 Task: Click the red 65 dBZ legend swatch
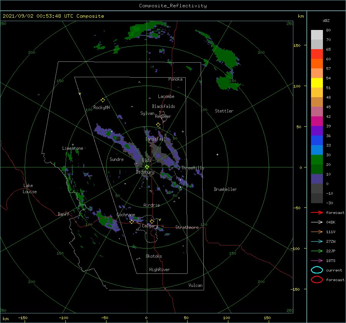click(317, 54)
